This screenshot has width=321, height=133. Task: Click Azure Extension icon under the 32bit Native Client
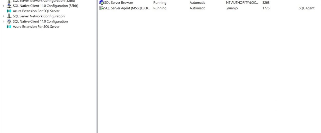point(9,11)
